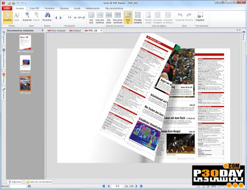Pin the Documentos recientes panel

tap(43, 30)
